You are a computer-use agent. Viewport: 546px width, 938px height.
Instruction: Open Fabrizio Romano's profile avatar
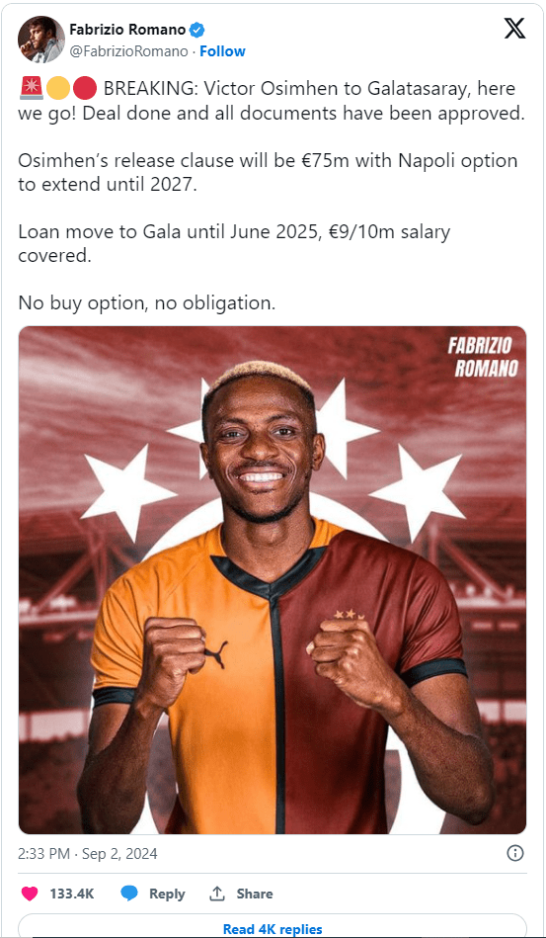tap(41, 40)
